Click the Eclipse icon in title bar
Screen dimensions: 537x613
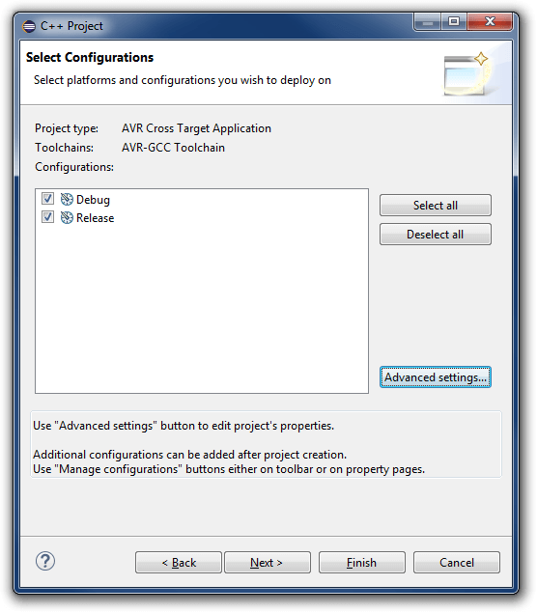coord(29,27)
